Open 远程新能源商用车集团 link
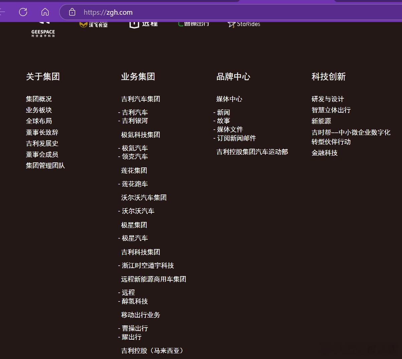The width and height of the screenshot is (402, 359). point(154,279)
